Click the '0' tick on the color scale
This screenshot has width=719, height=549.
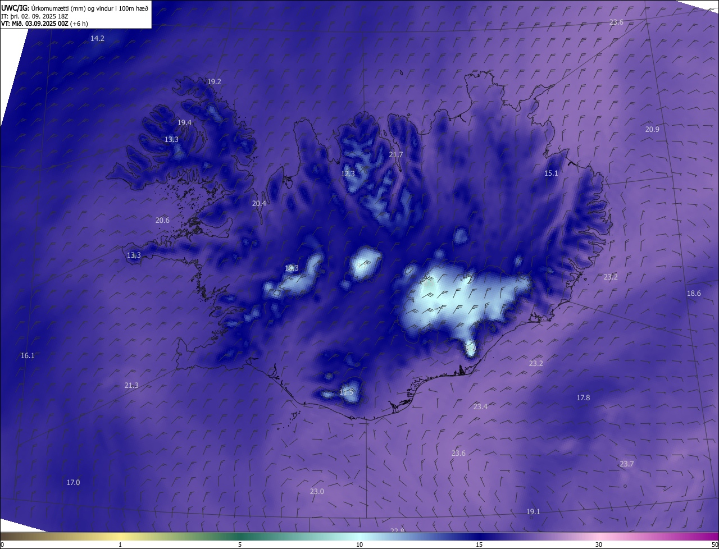[2, 545]
